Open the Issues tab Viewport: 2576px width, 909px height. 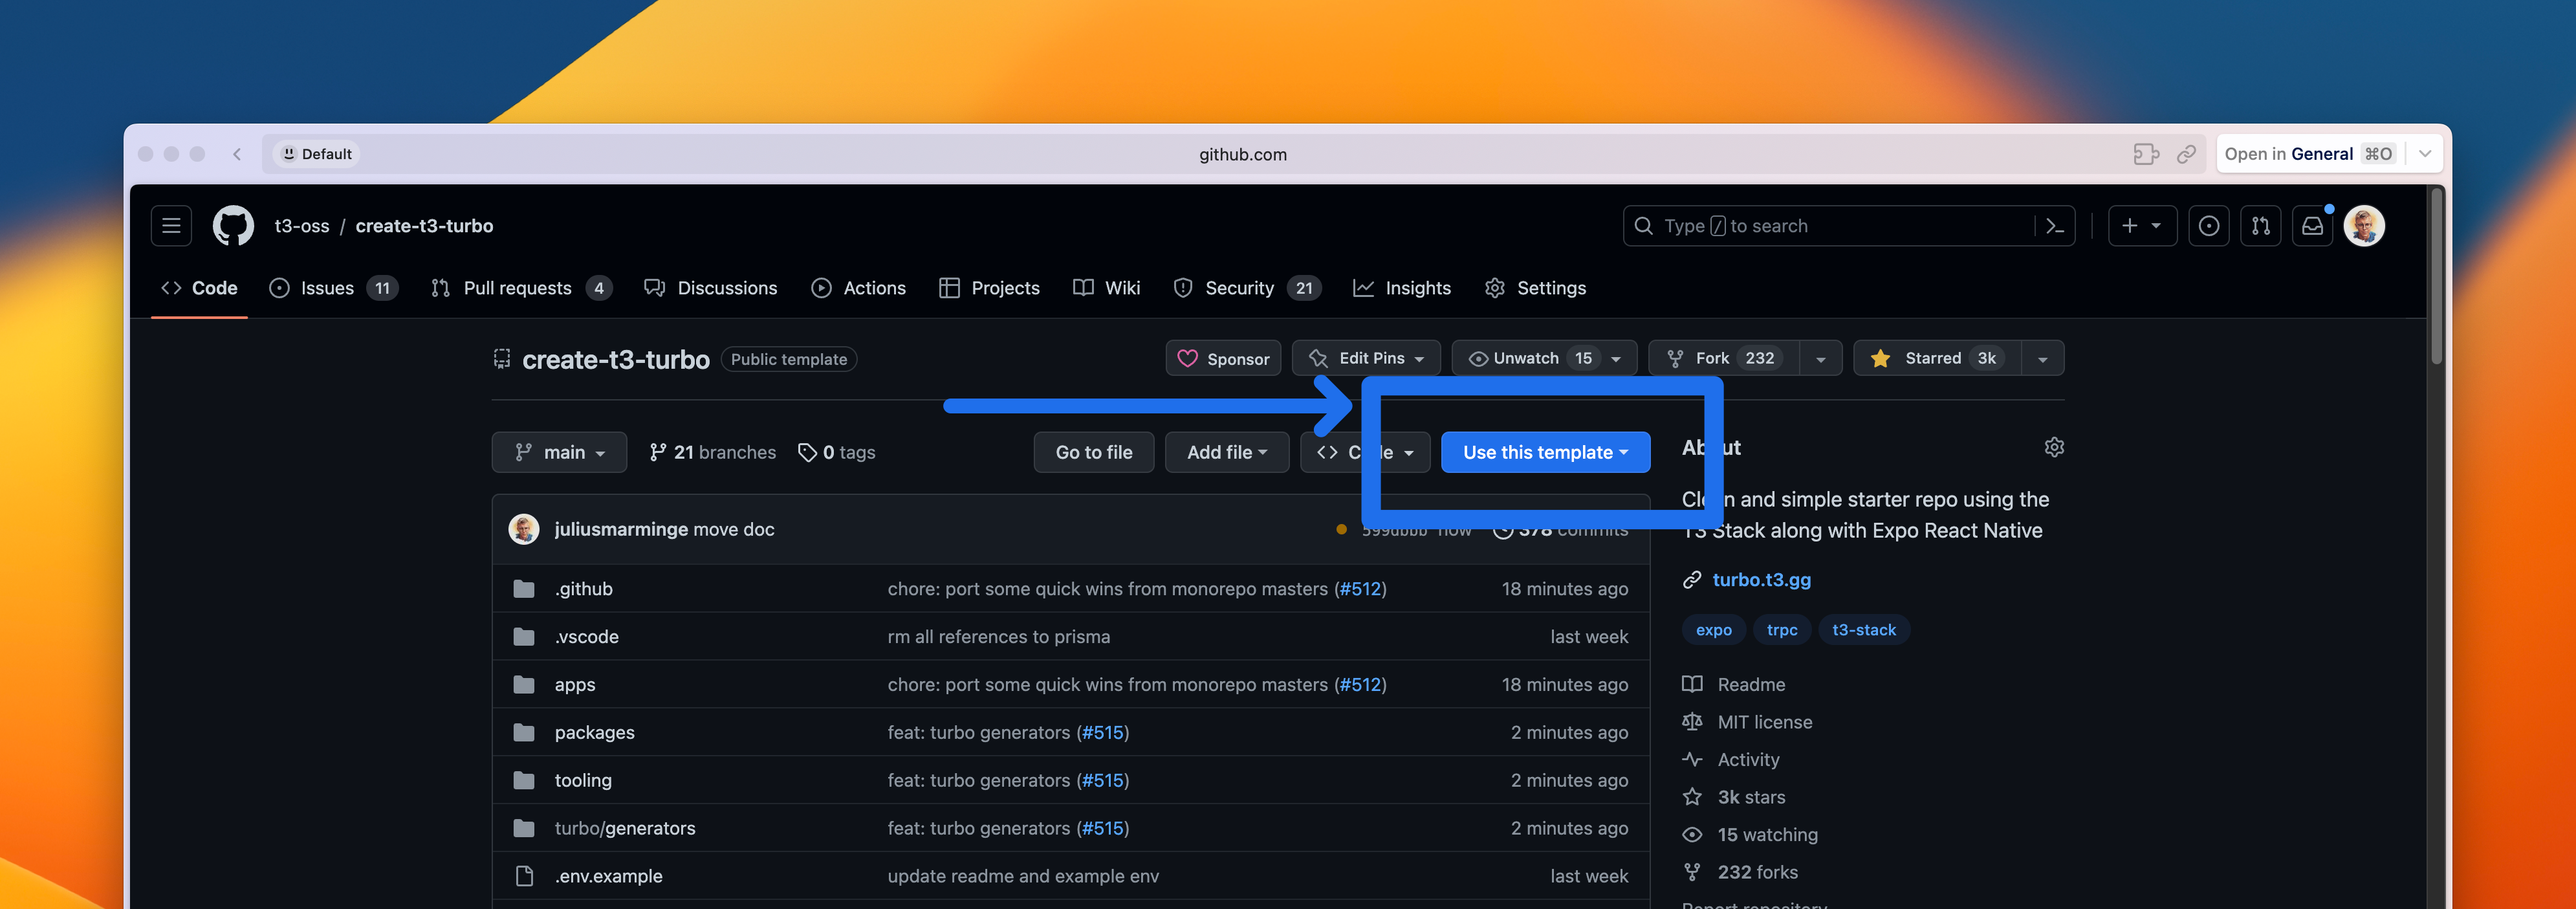pos(334,288)
